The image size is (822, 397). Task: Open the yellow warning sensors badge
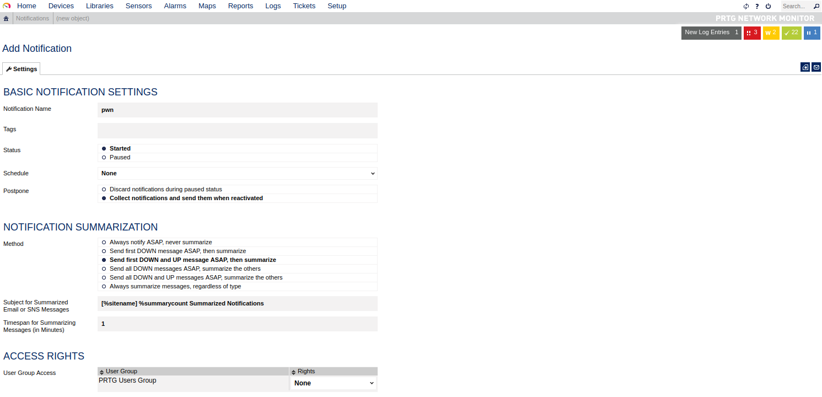[x=771, y=33]
